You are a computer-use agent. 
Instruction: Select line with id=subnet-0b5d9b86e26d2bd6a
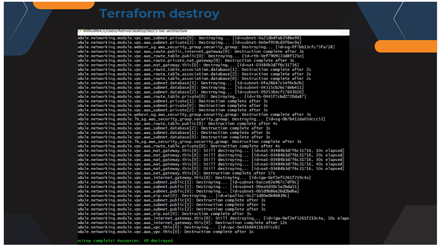pyautogui.click(x=188, y=191)
